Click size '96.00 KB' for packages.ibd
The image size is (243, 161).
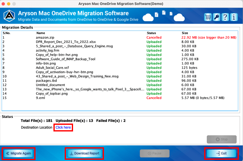pos(189,81)
